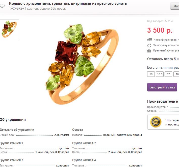Click the Красивый футляр gift case text
This screenshot has height=167, width=179.
pyautogui.click(x=166, y=50)
